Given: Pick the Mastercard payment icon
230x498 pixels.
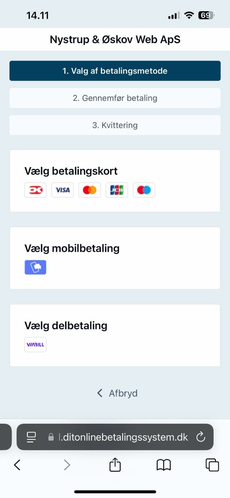Looking at the screenshot, I should 90,190.
